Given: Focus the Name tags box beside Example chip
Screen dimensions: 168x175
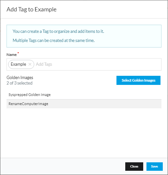Looking at the screenshot, I should 98,64.
